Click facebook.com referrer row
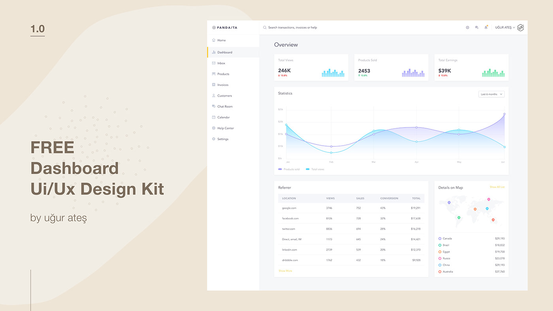The width and height of the screenshot is (553, 311). tap(351, 218)
